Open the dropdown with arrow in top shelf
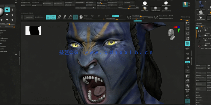The width and height of the screenshot is (211, 105). coord(86,8)
